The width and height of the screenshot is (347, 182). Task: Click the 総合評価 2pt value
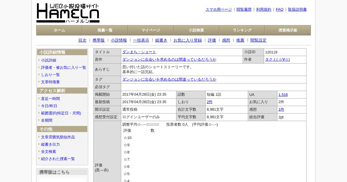(x=281, y=117)
